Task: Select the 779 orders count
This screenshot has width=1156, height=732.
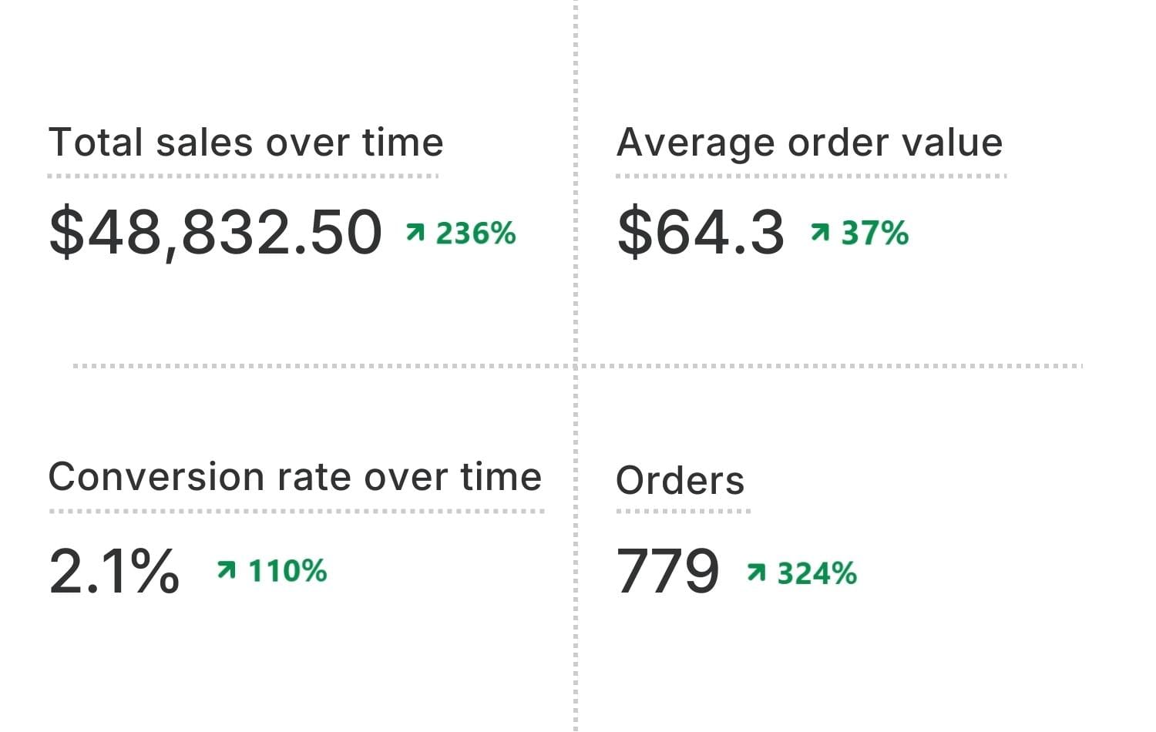Action: tap(667, 572)
